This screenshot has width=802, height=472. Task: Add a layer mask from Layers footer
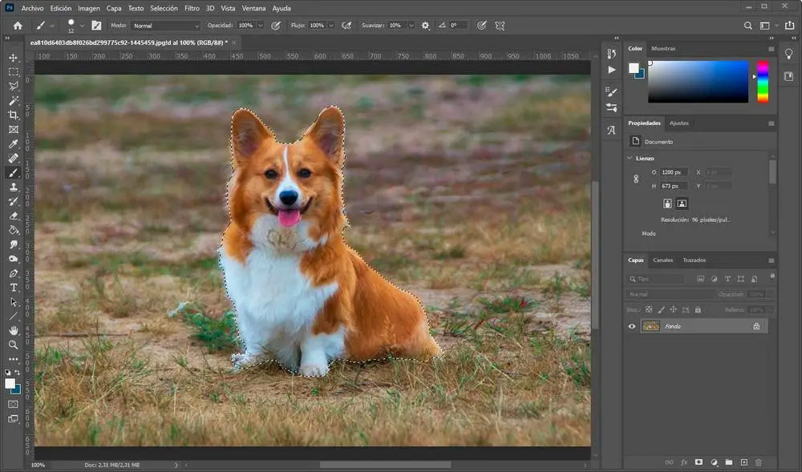click(x=699, y=462)
